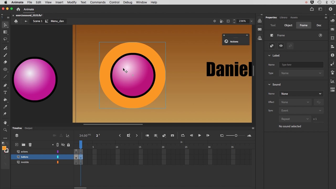The image size is (336, 189).
Task: Open the Sound Effect dropdown
Action: tap(295, 102)
